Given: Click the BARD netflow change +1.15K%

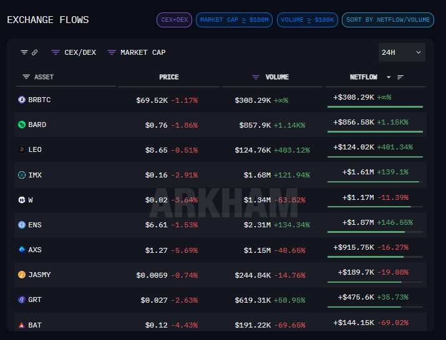Looking at the screenshot, I should [393, 123].
